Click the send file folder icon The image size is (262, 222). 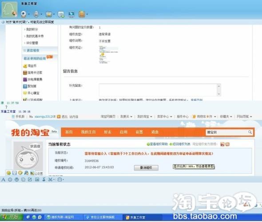[x=49, y=14]
